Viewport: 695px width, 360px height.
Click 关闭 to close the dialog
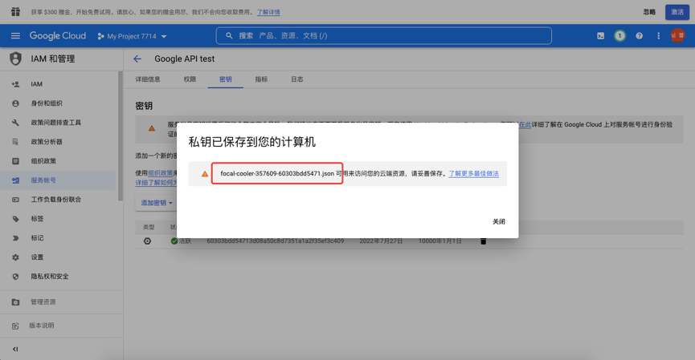tap(498, 221)
